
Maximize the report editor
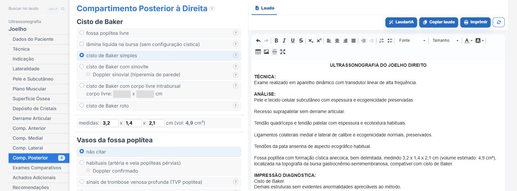click(283, 52)
